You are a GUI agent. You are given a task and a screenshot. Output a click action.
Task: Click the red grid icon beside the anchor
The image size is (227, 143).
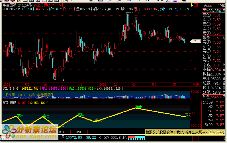coord(196,5)
